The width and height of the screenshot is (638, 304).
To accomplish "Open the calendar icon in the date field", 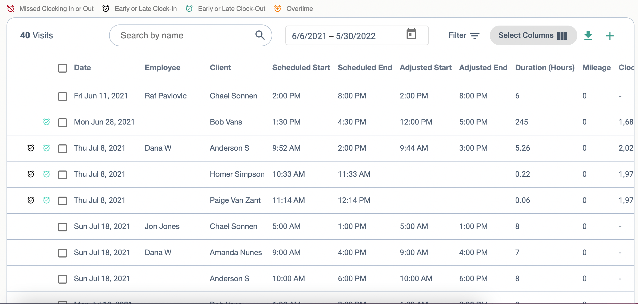I will click(411, 34).
